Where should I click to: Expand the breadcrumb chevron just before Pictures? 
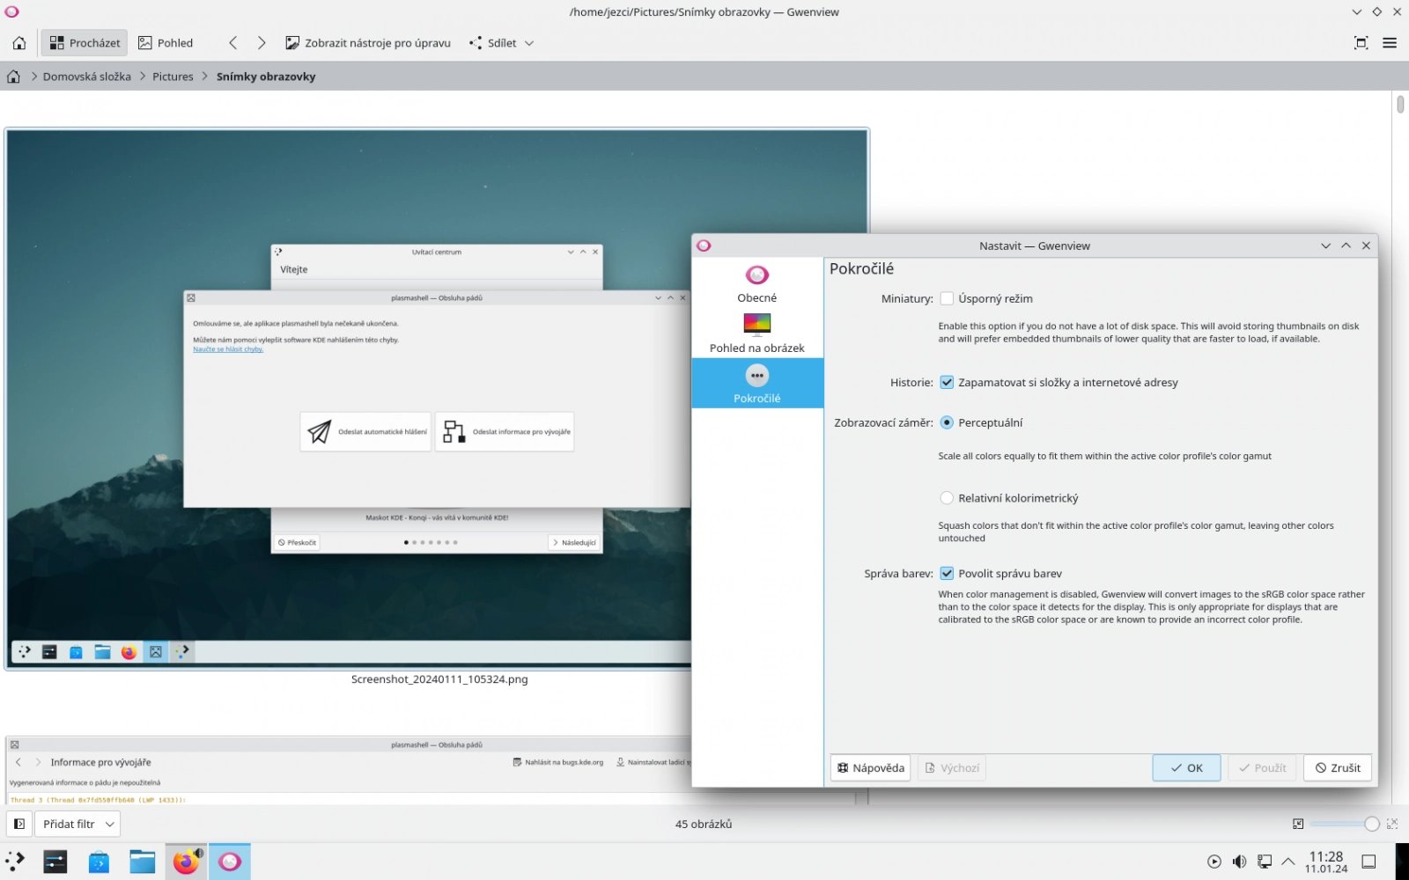pos(143,77)
